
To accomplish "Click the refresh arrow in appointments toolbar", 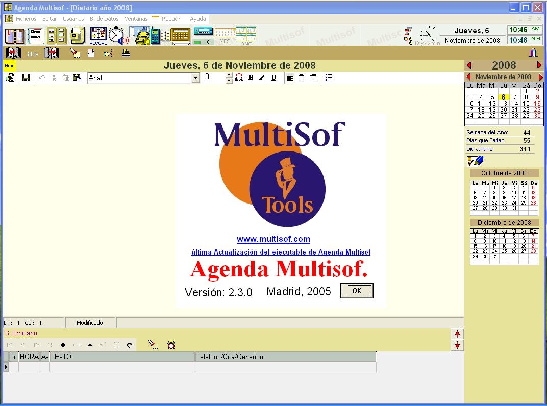I will 130,345.
